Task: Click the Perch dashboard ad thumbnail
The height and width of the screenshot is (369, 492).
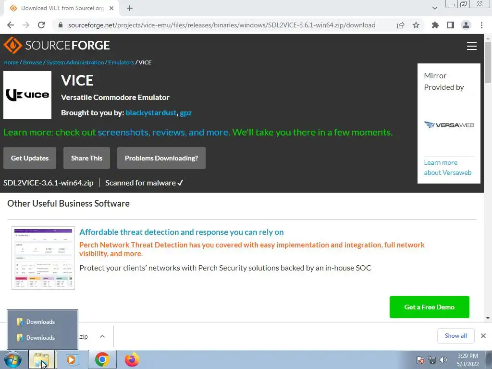Action: [43, 258]
